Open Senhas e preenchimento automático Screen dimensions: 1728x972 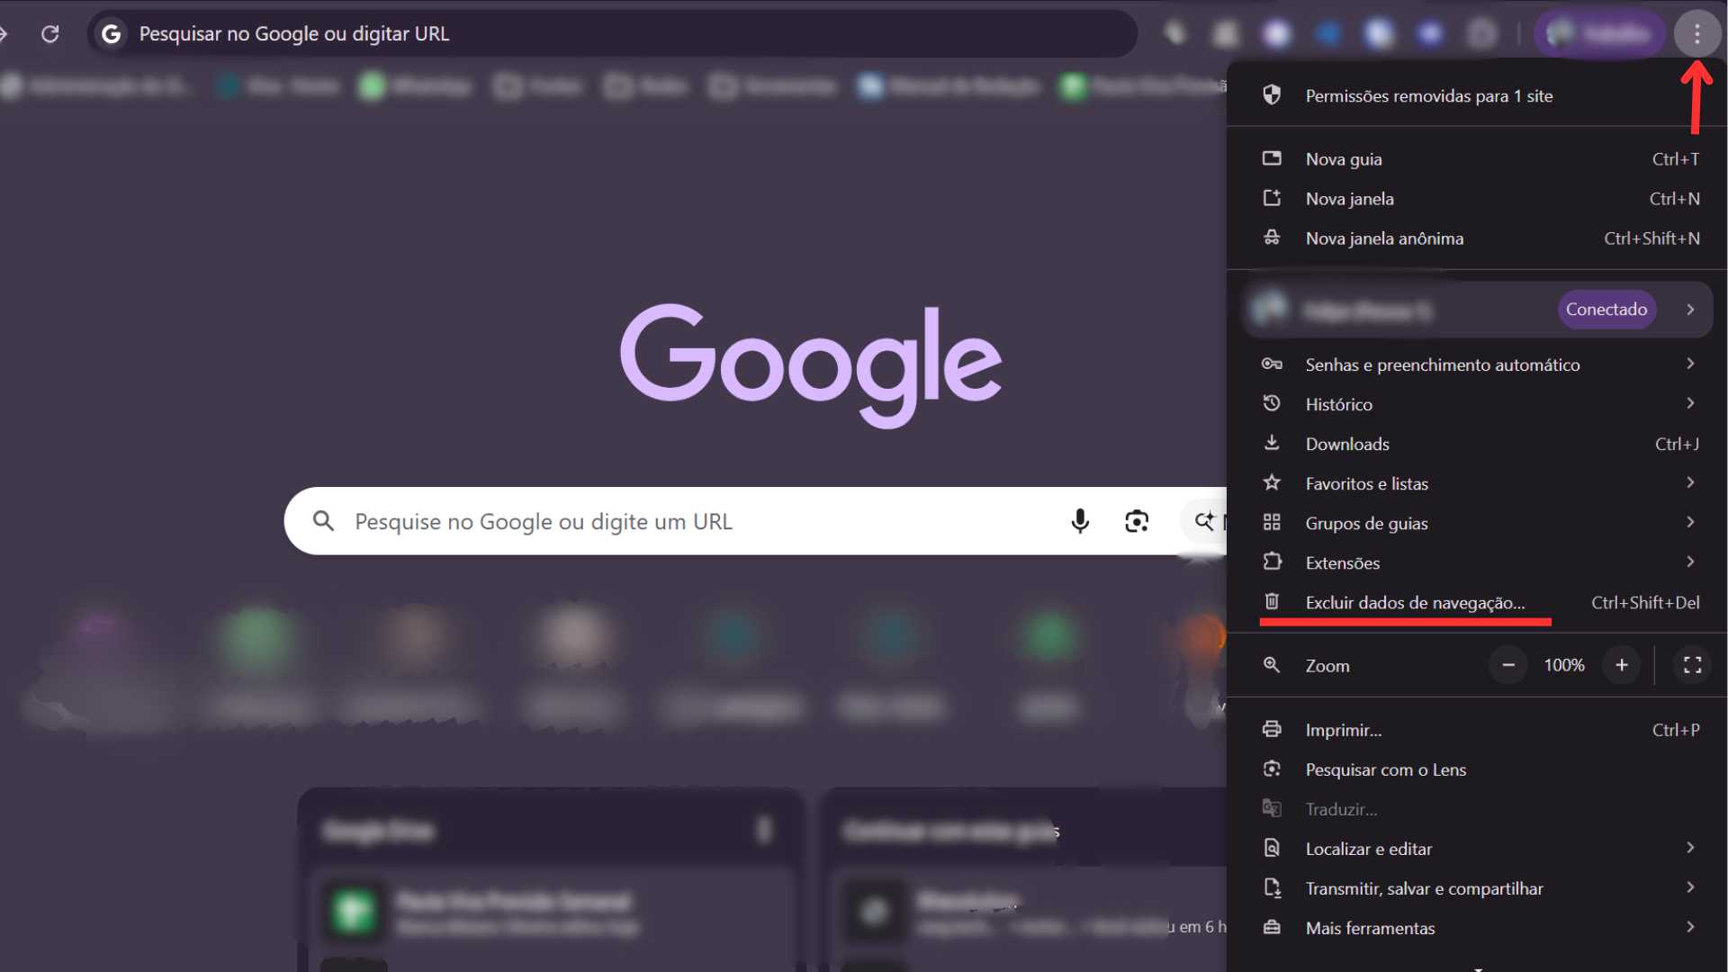[1477, 364]
